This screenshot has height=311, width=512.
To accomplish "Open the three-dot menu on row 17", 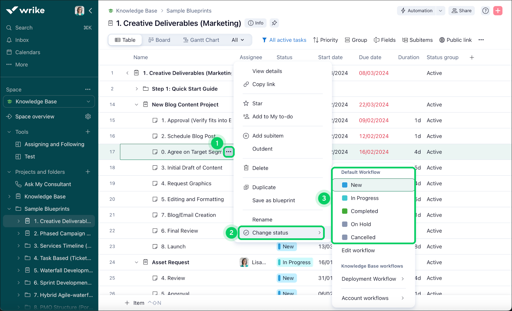I will [x=229, y=152].
